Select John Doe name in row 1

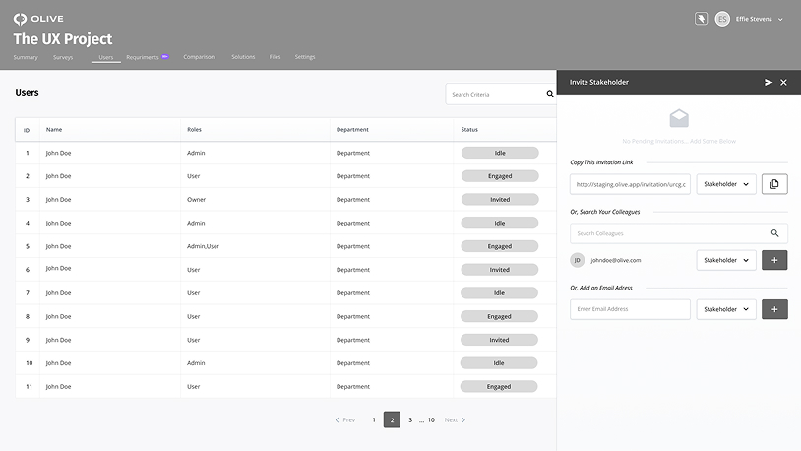click(x=58, y=153)
